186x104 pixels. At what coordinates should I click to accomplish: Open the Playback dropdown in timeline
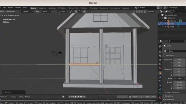tap(5, 97)
